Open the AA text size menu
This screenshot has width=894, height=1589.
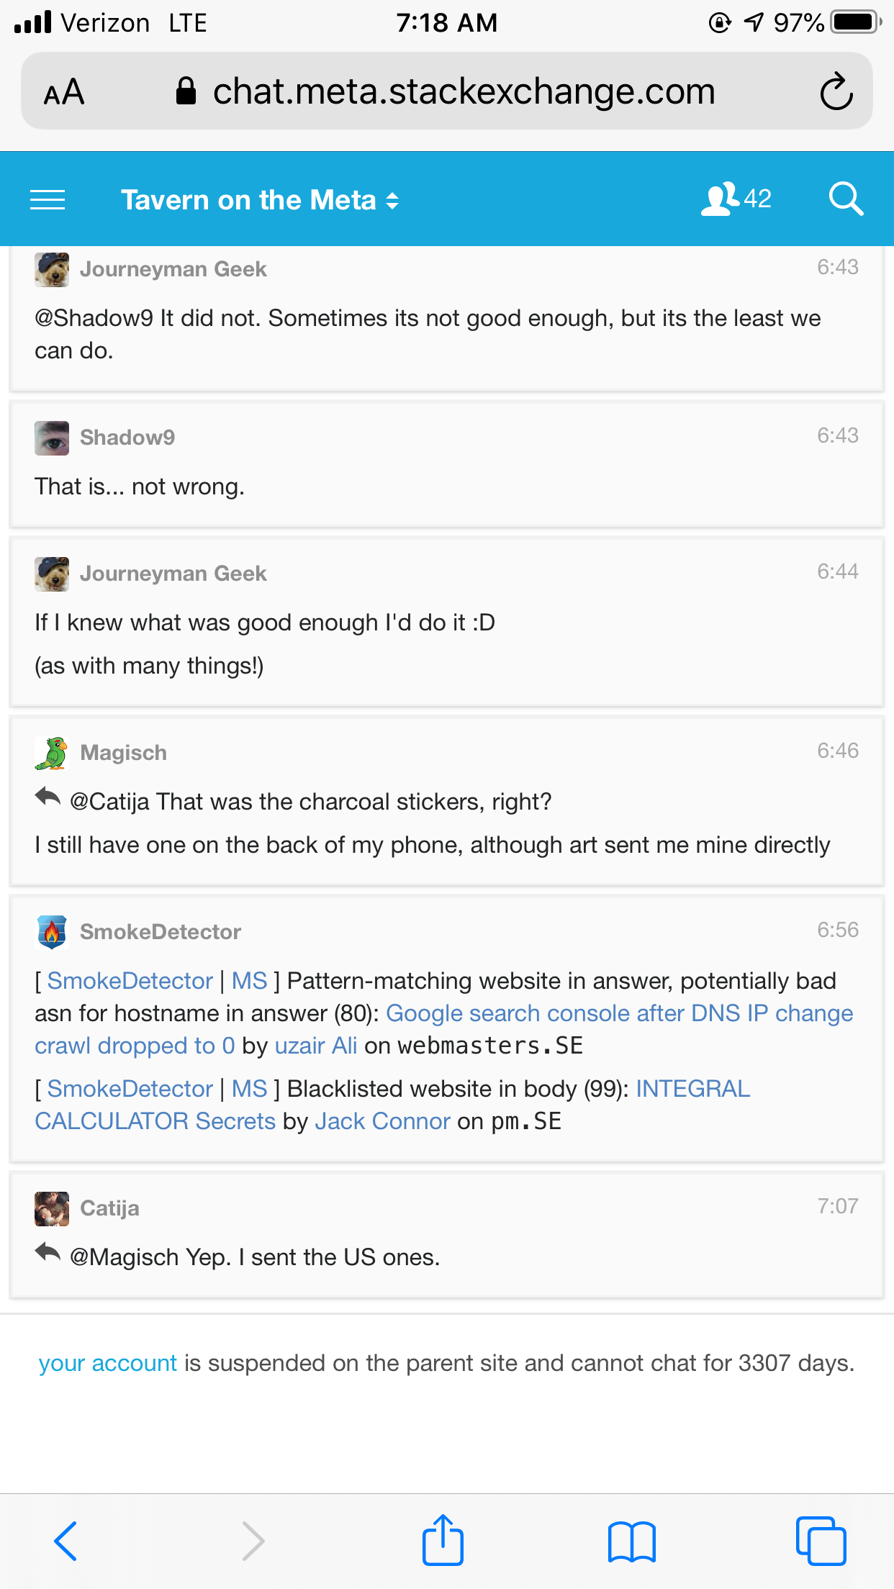(64, 92)
